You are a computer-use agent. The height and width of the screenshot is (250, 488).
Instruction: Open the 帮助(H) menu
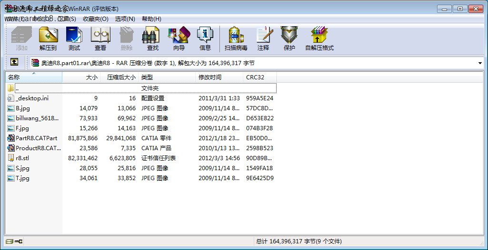click(x=151, y=19)
